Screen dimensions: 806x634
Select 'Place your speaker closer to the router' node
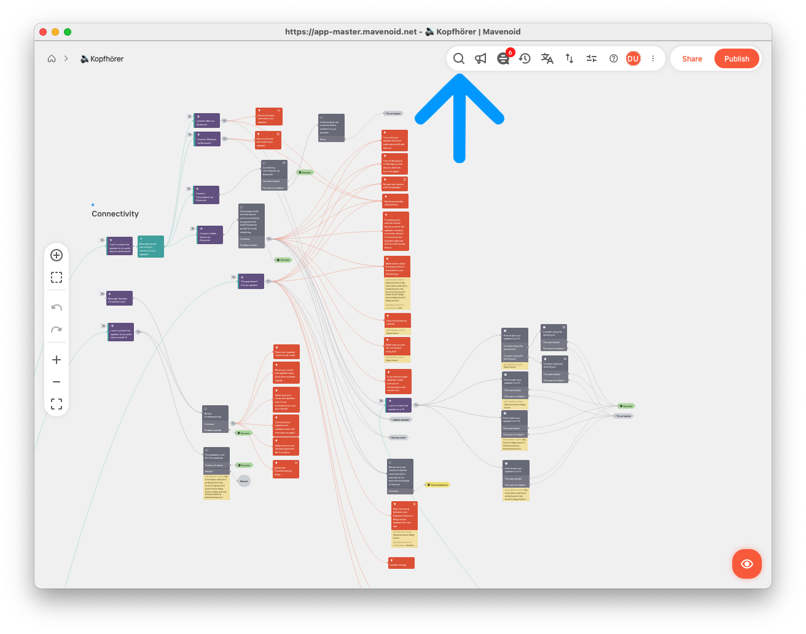286,352
